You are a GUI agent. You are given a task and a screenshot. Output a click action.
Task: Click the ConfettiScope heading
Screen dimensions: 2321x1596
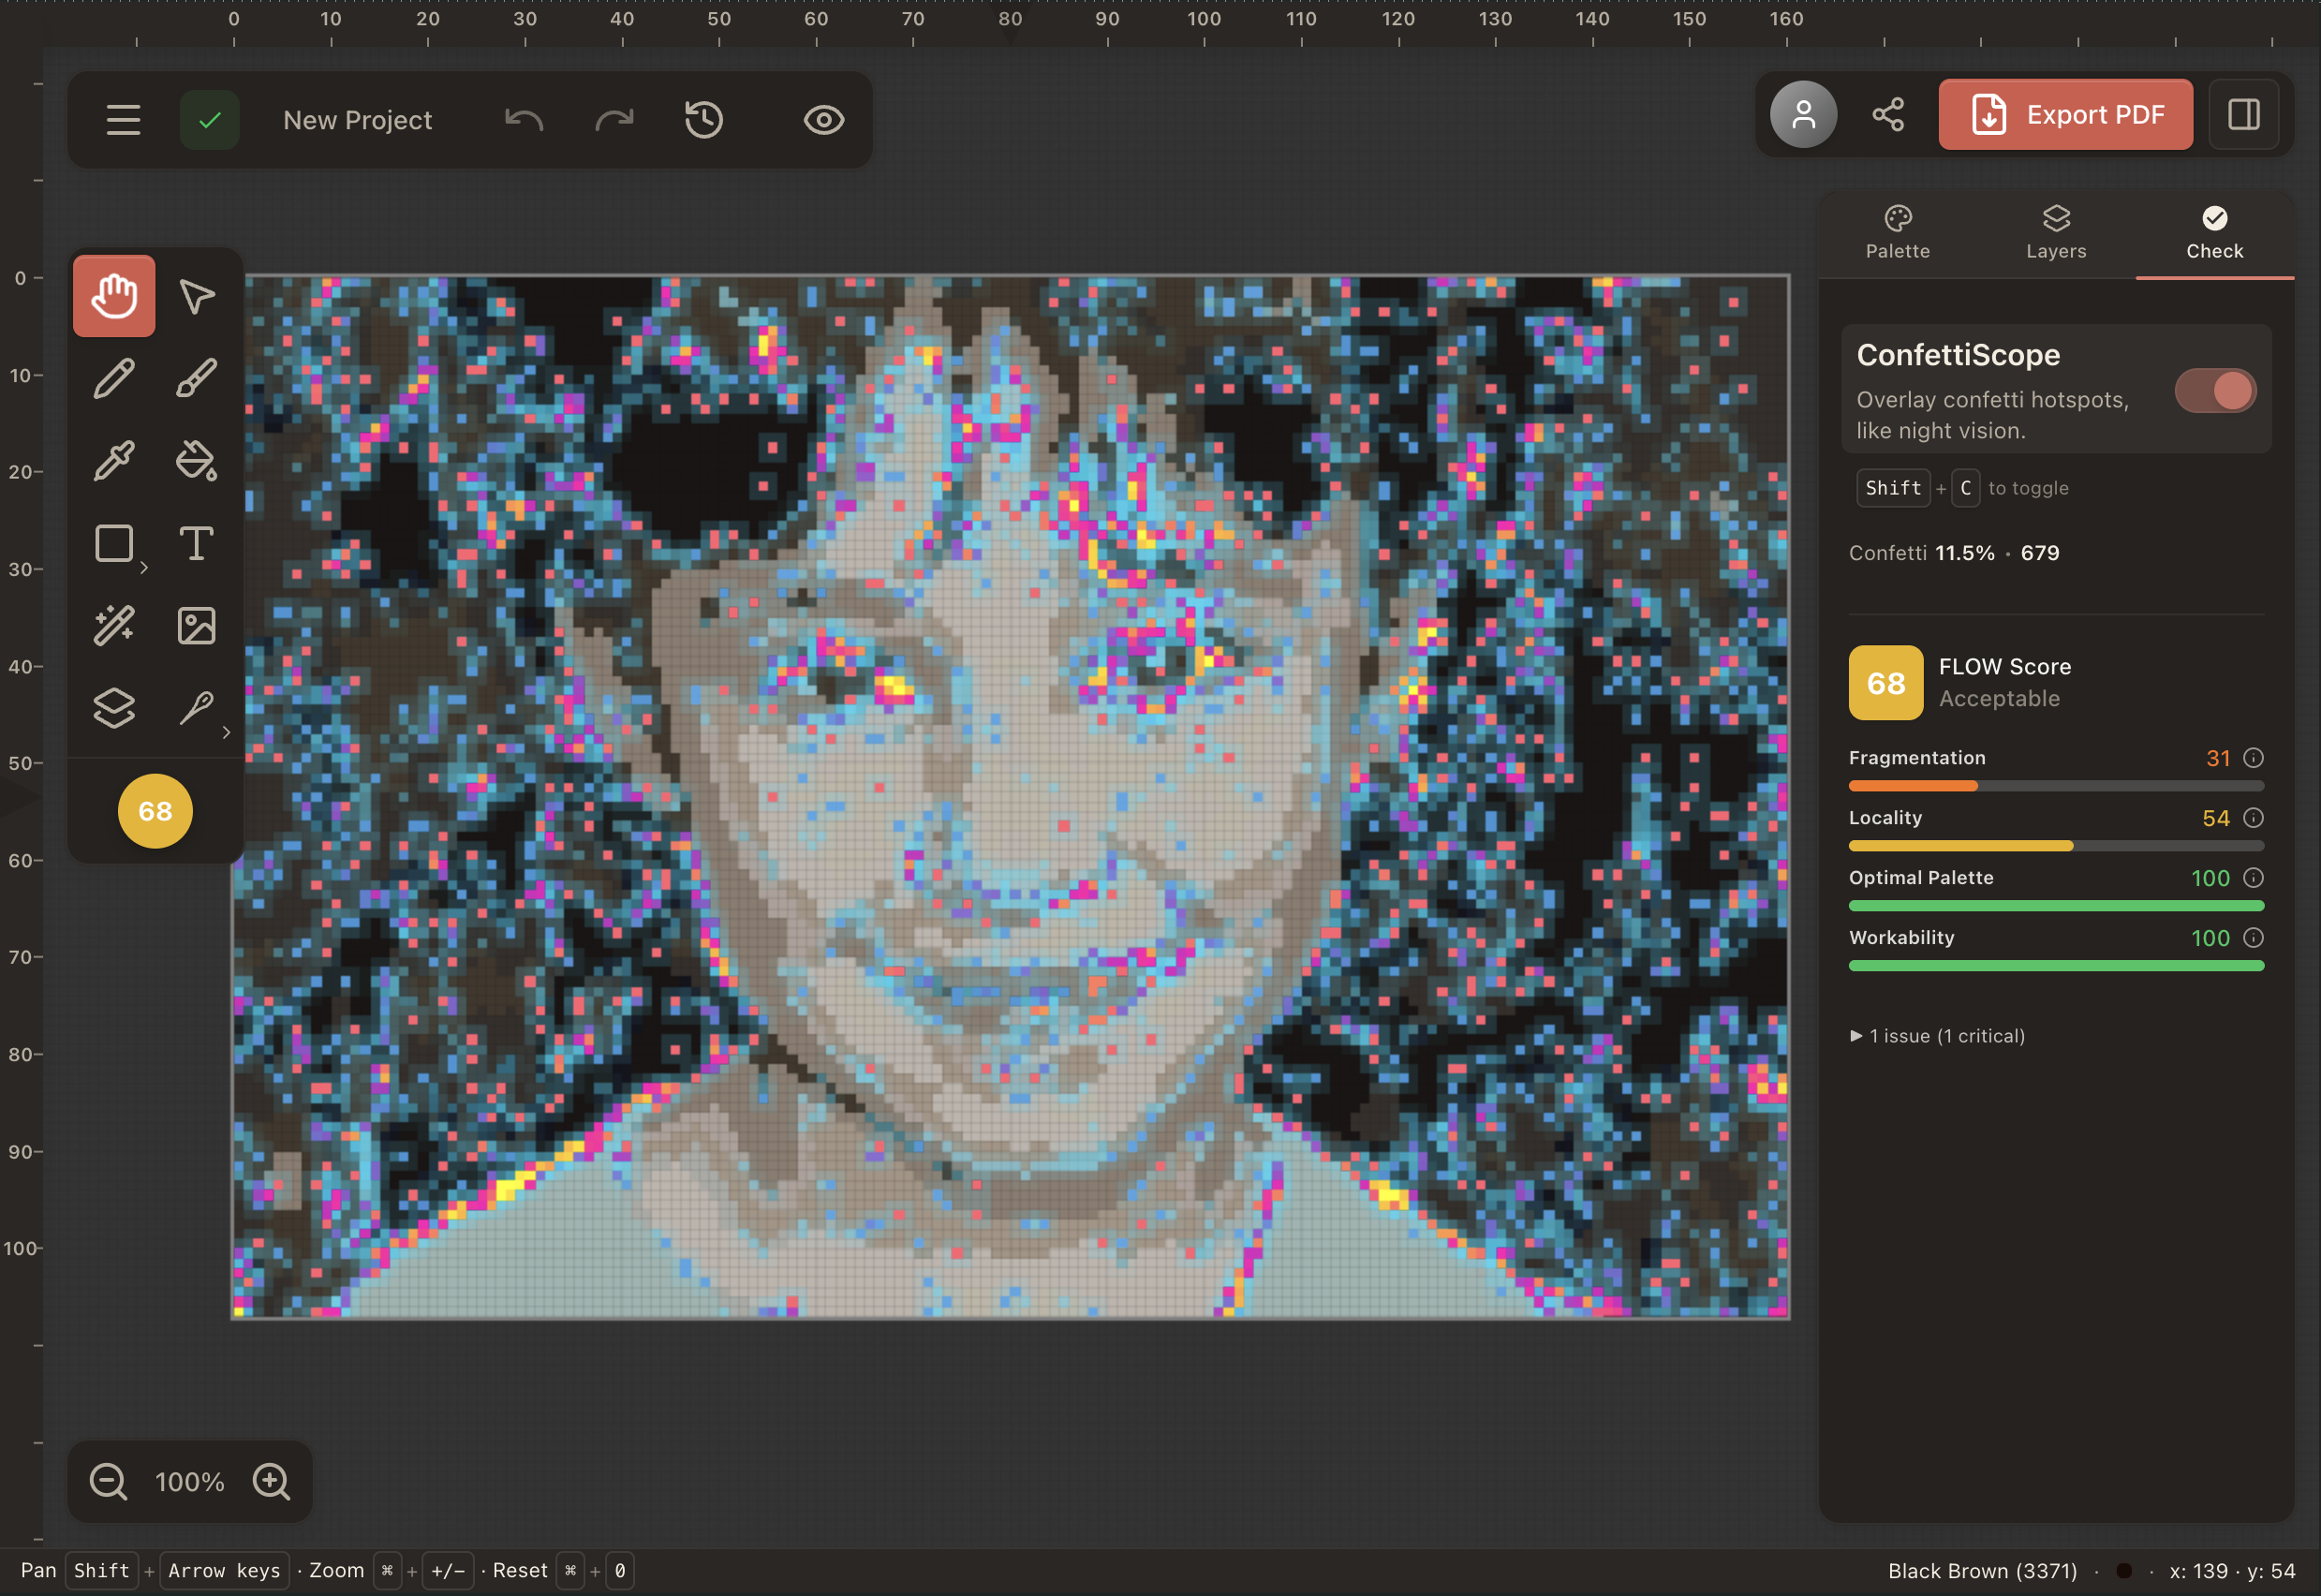[x=1958, y=355]
